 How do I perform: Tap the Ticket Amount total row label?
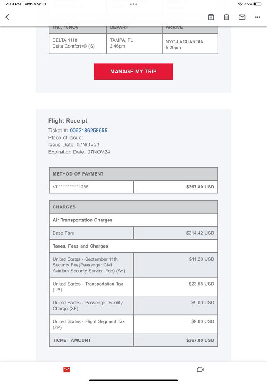[x=72, y=340]
